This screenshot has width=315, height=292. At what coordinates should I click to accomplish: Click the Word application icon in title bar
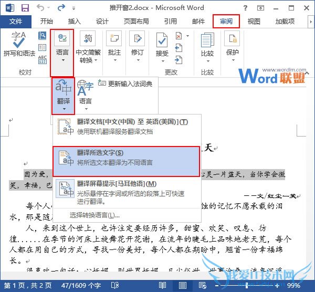click(10, 8)
